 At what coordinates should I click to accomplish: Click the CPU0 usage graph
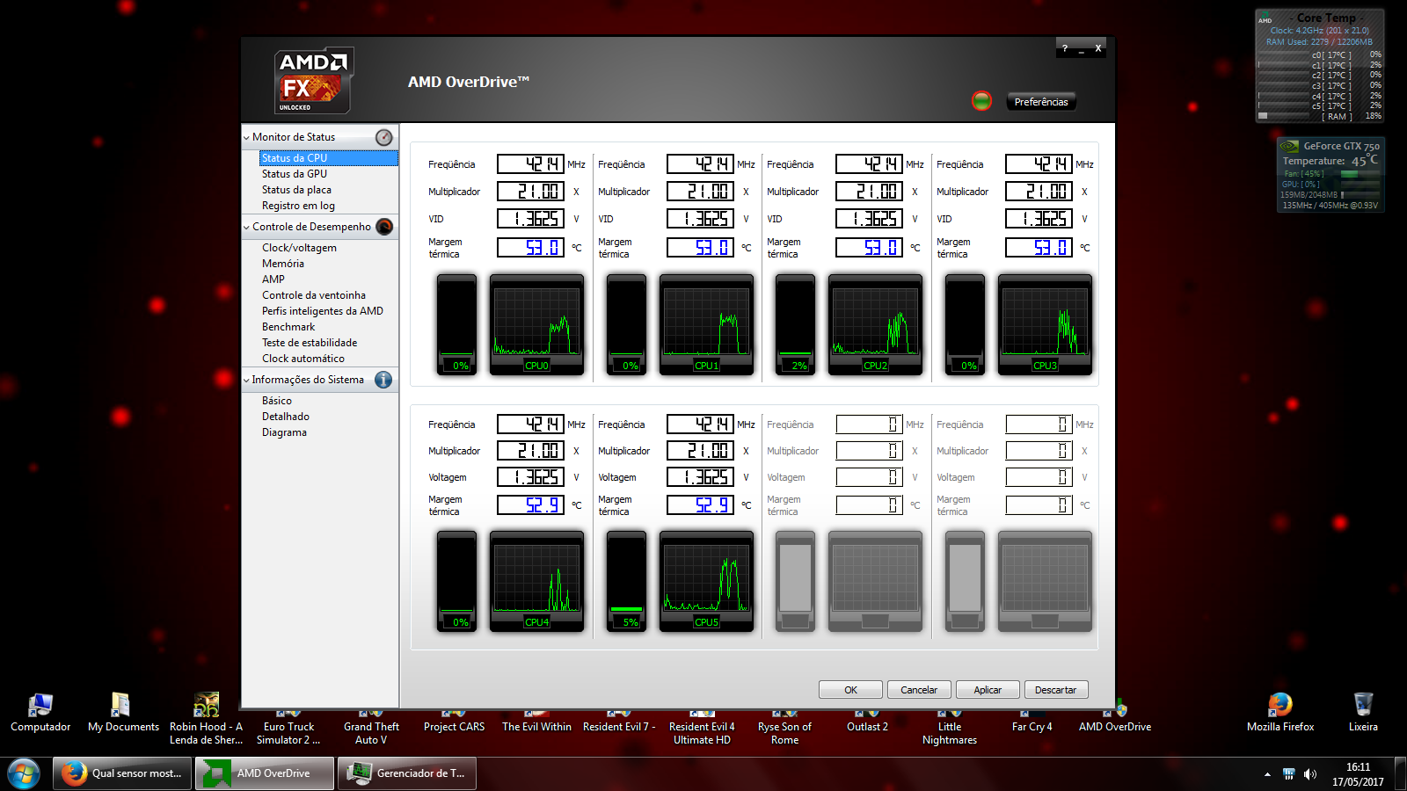[x=536, y=324]
